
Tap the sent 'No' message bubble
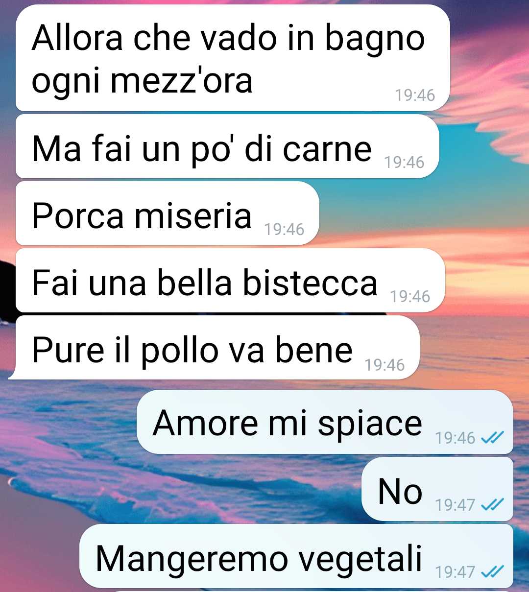437,489
